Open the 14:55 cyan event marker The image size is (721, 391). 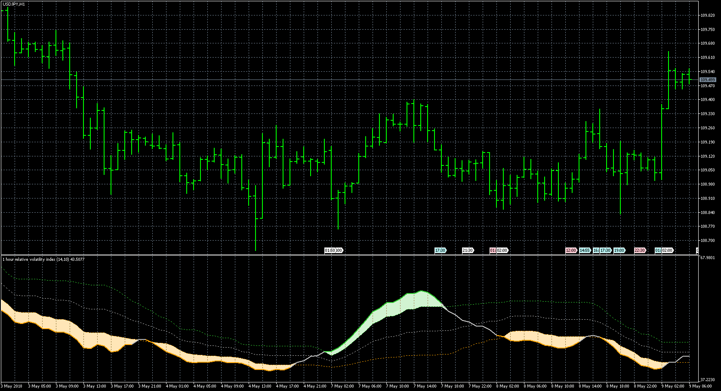tap(585, 250)
